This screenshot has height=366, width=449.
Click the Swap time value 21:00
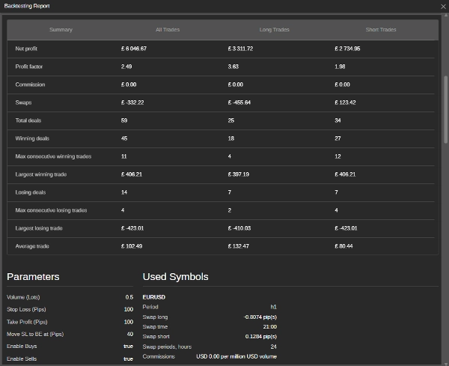269,327
